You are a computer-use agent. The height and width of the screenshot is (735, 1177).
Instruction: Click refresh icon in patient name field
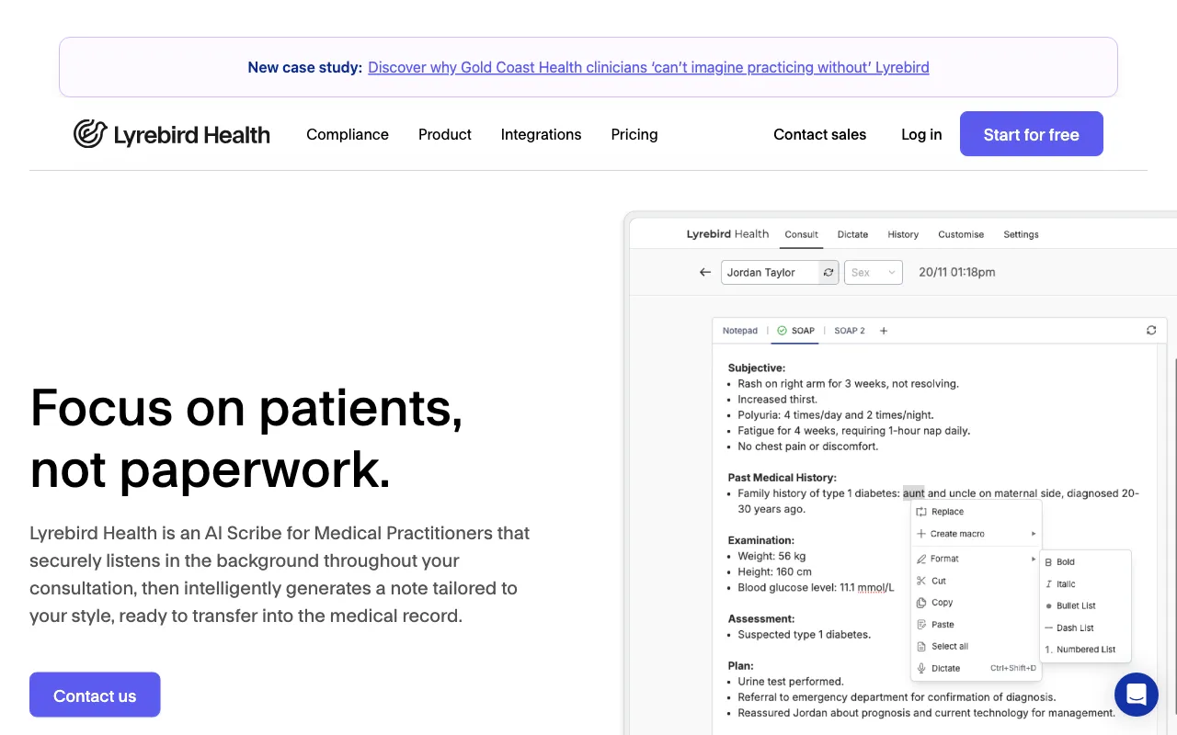click(828, 272)
